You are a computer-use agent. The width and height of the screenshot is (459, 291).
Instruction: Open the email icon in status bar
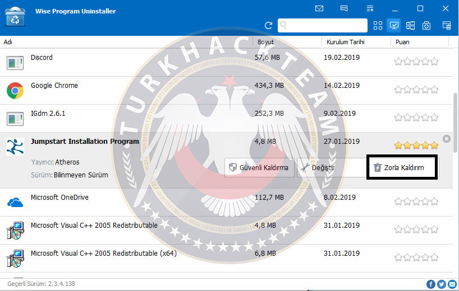[452, 284]
